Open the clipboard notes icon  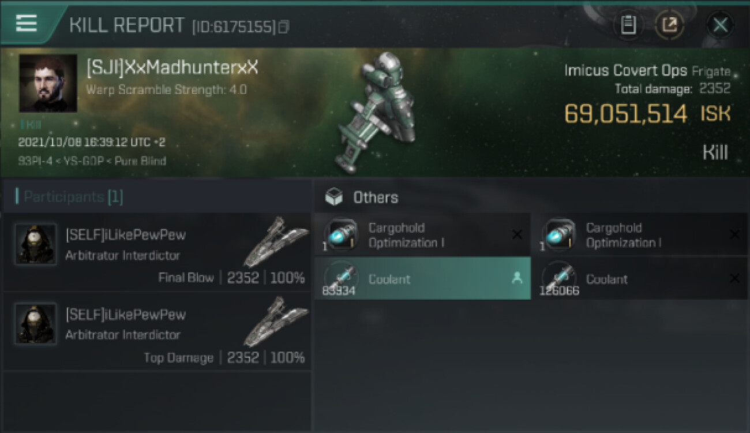[628, 25]
